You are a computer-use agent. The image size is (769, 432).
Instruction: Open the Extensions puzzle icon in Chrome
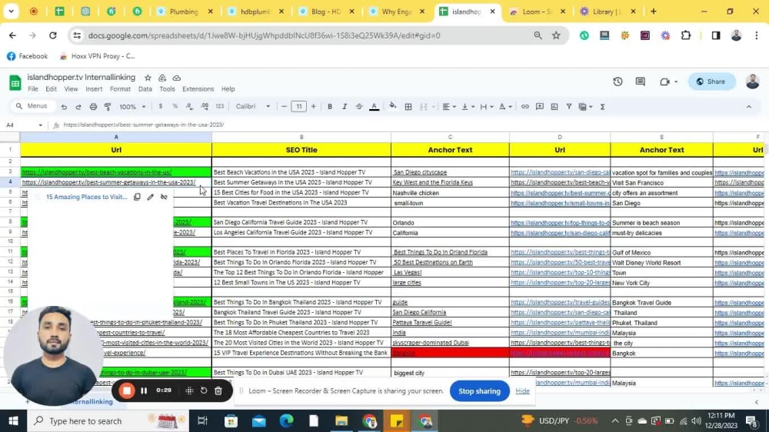[686, 35]
